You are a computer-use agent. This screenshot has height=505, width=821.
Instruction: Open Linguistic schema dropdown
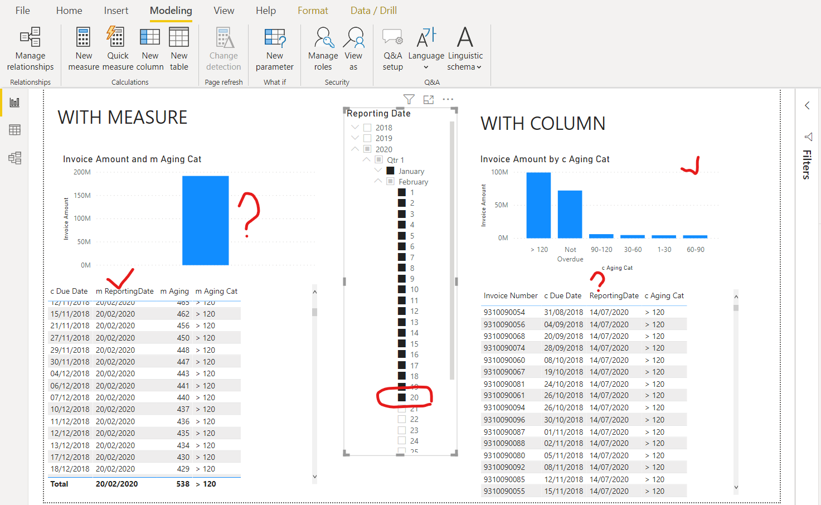(465, 49)
